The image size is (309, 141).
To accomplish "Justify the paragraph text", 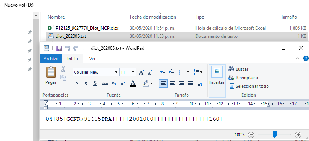I will [x=190, y=83].
